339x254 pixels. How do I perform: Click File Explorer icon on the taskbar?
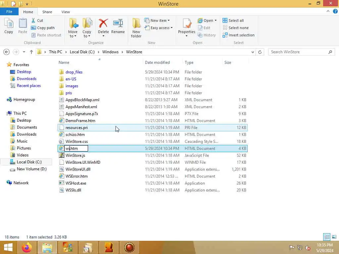(47, 247)
